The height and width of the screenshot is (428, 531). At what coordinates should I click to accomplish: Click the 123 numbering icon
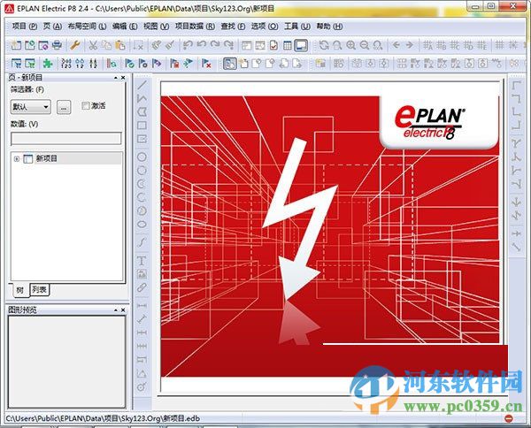[66, 64]
